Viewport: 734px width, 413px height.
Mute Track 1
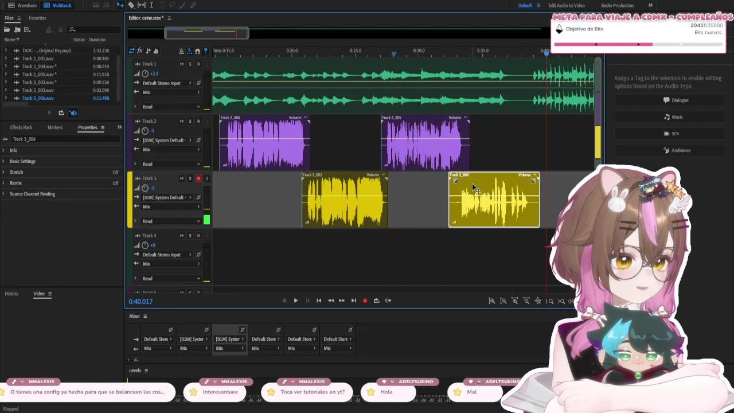(x=182, y=64)
